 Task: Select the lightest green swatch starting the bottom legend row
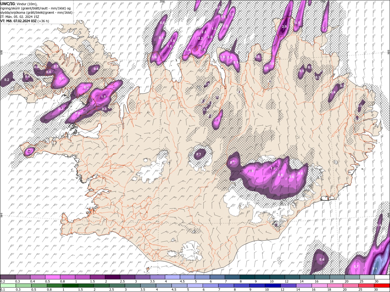[x=8, y=285]
